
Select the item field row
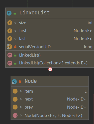click(50, 91)
